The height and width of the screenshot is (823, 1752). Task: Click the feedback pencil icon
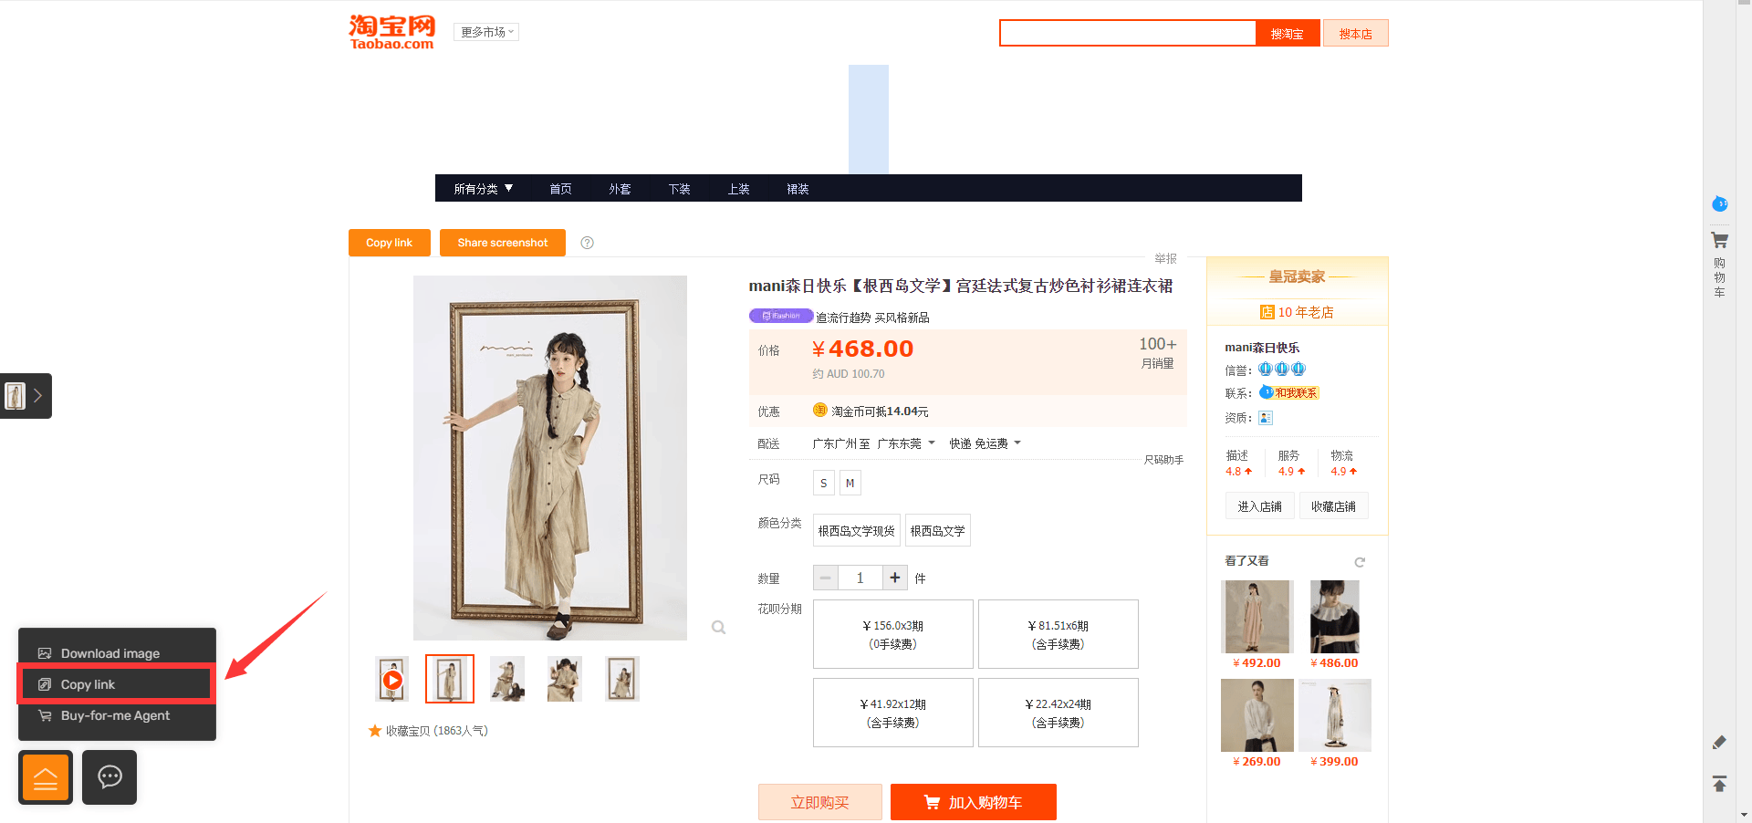pyautogui.click(x=1719, y=743)
